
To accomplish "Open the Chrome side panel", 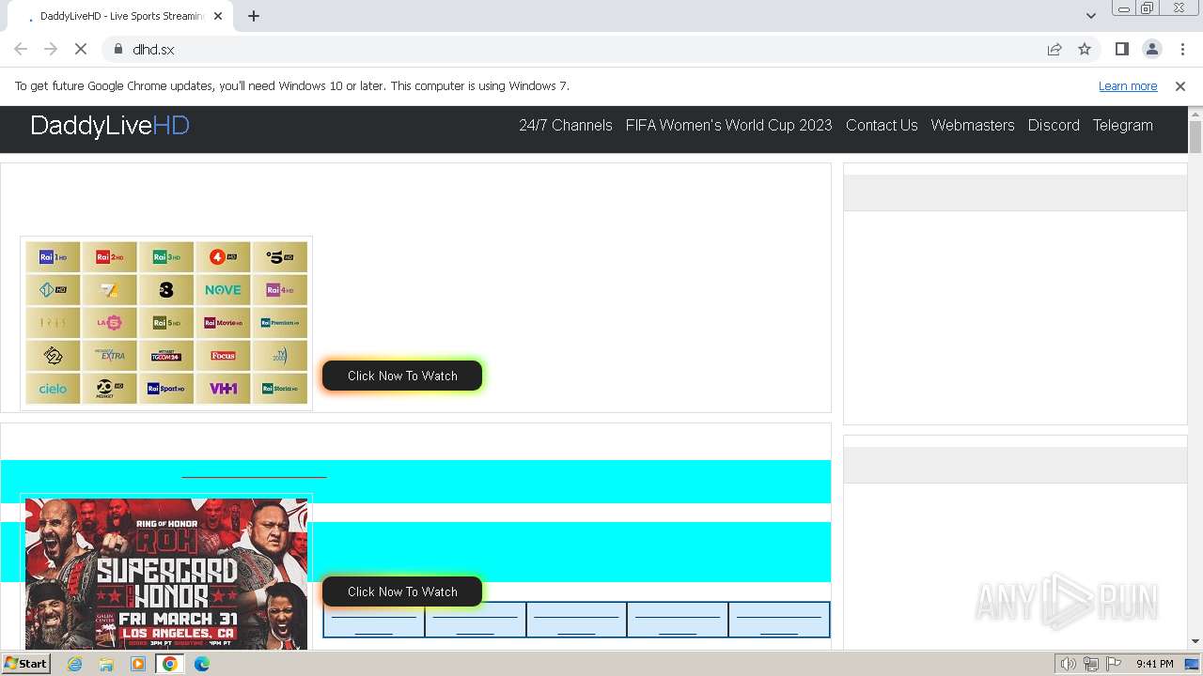I will click(1122, 49).
